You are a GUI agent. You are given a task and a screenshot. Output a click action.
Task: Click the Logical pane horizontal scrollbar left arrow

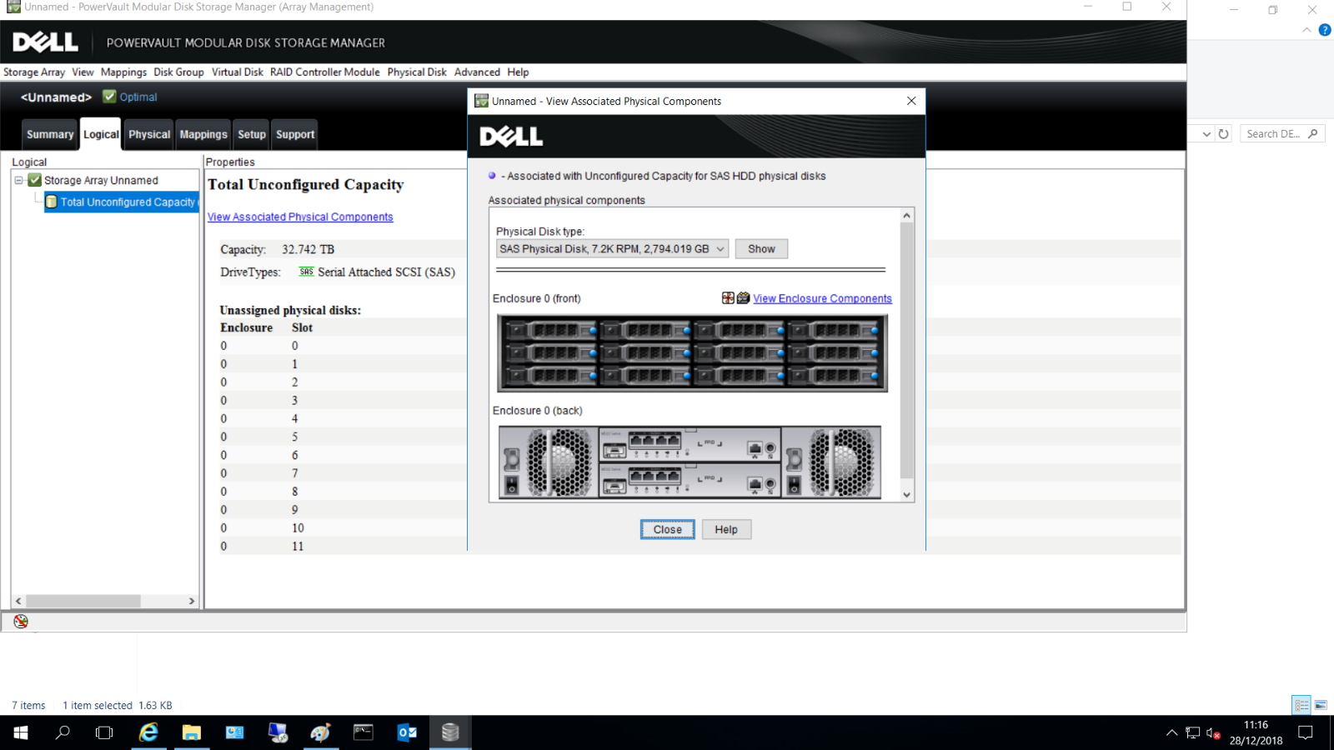[18, 601]
